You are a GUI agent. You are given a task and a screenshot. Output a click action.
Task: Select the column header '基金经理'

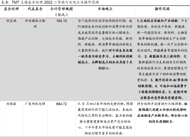click(11, 9)
